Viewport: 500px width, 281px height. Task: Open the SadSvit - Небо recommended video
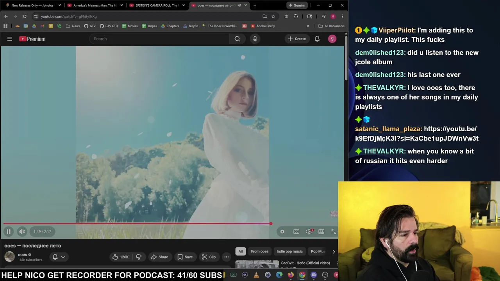pos(305,263)
